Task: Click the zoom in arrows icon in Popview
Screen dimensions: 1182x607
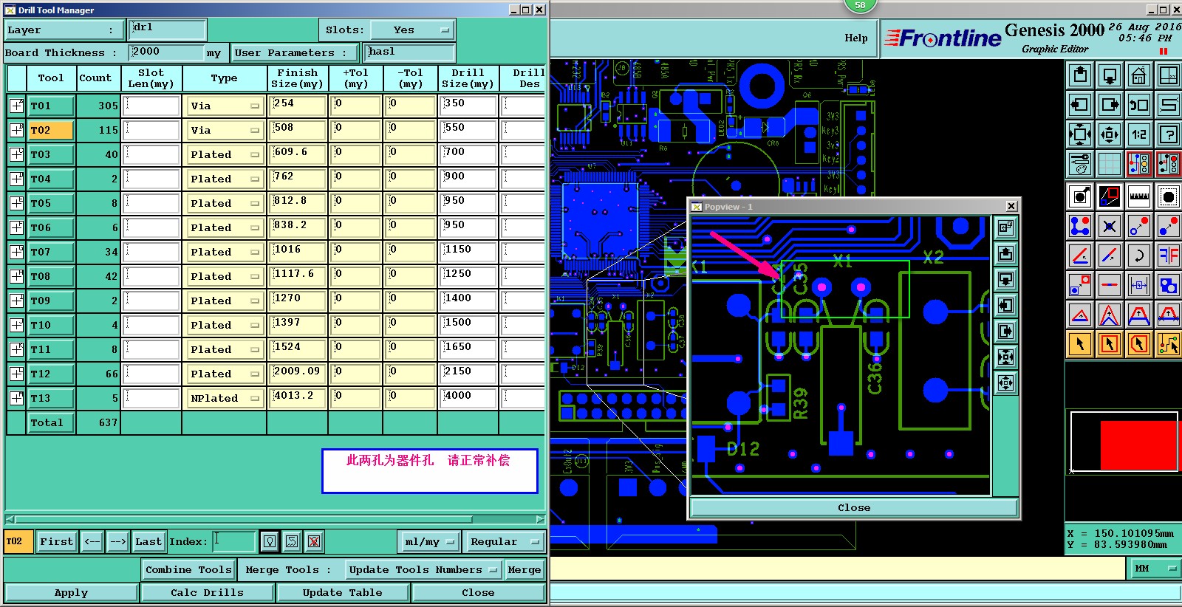Action: point(1005,357)
